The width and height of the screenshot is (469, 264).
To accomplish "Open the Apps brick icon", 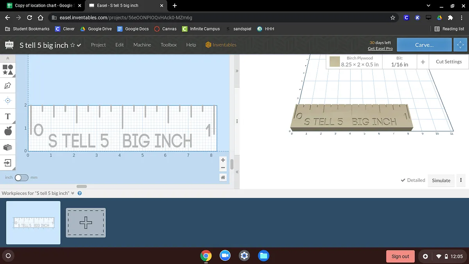I will point(8,147).
